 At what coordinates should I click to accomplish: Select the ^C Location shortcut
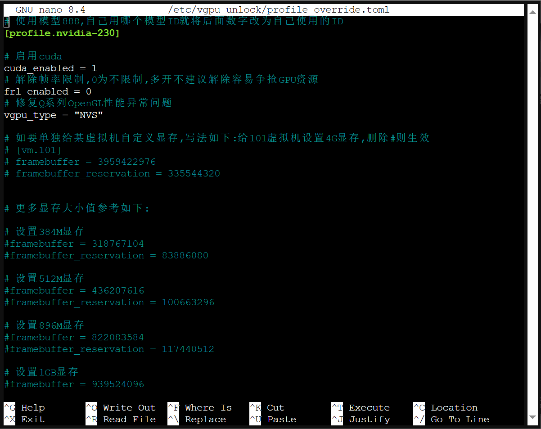point(446,407)
